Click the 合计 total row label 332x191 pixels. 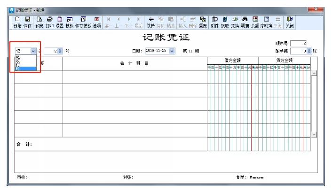point(24,145)
